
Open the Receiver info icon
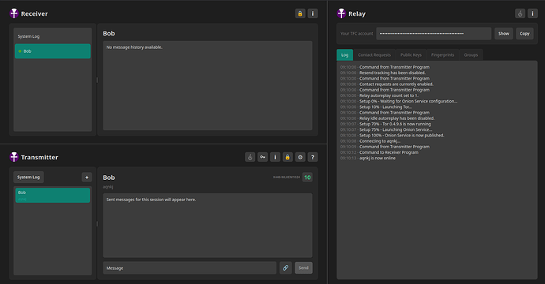point(313,13)
